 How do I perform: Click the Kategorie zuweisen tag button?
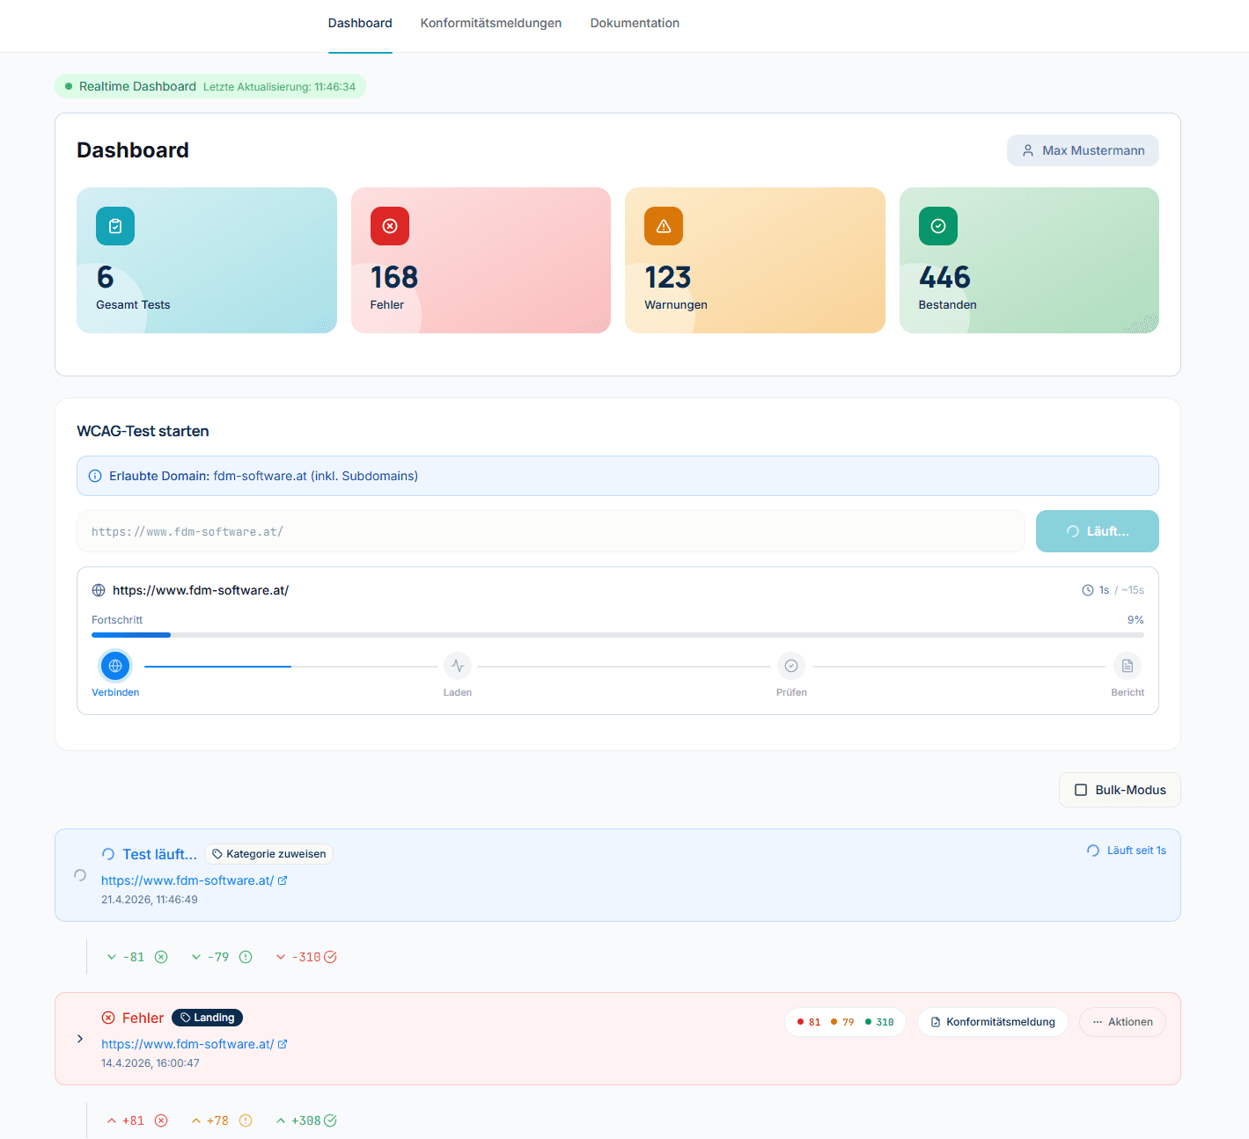point(269,854)
